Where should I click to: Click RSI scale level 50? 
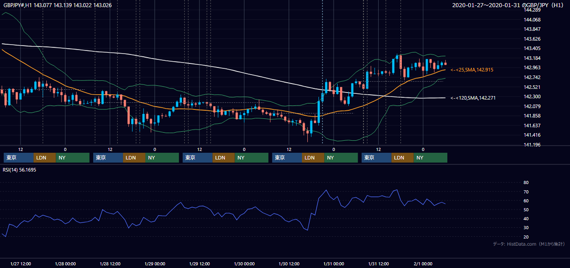tap(526, 209)
